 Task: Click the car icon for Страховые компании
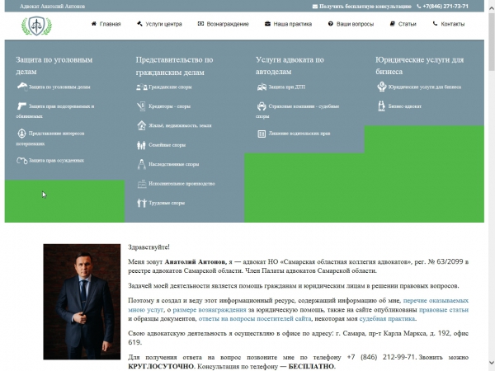tap(262, 106)
